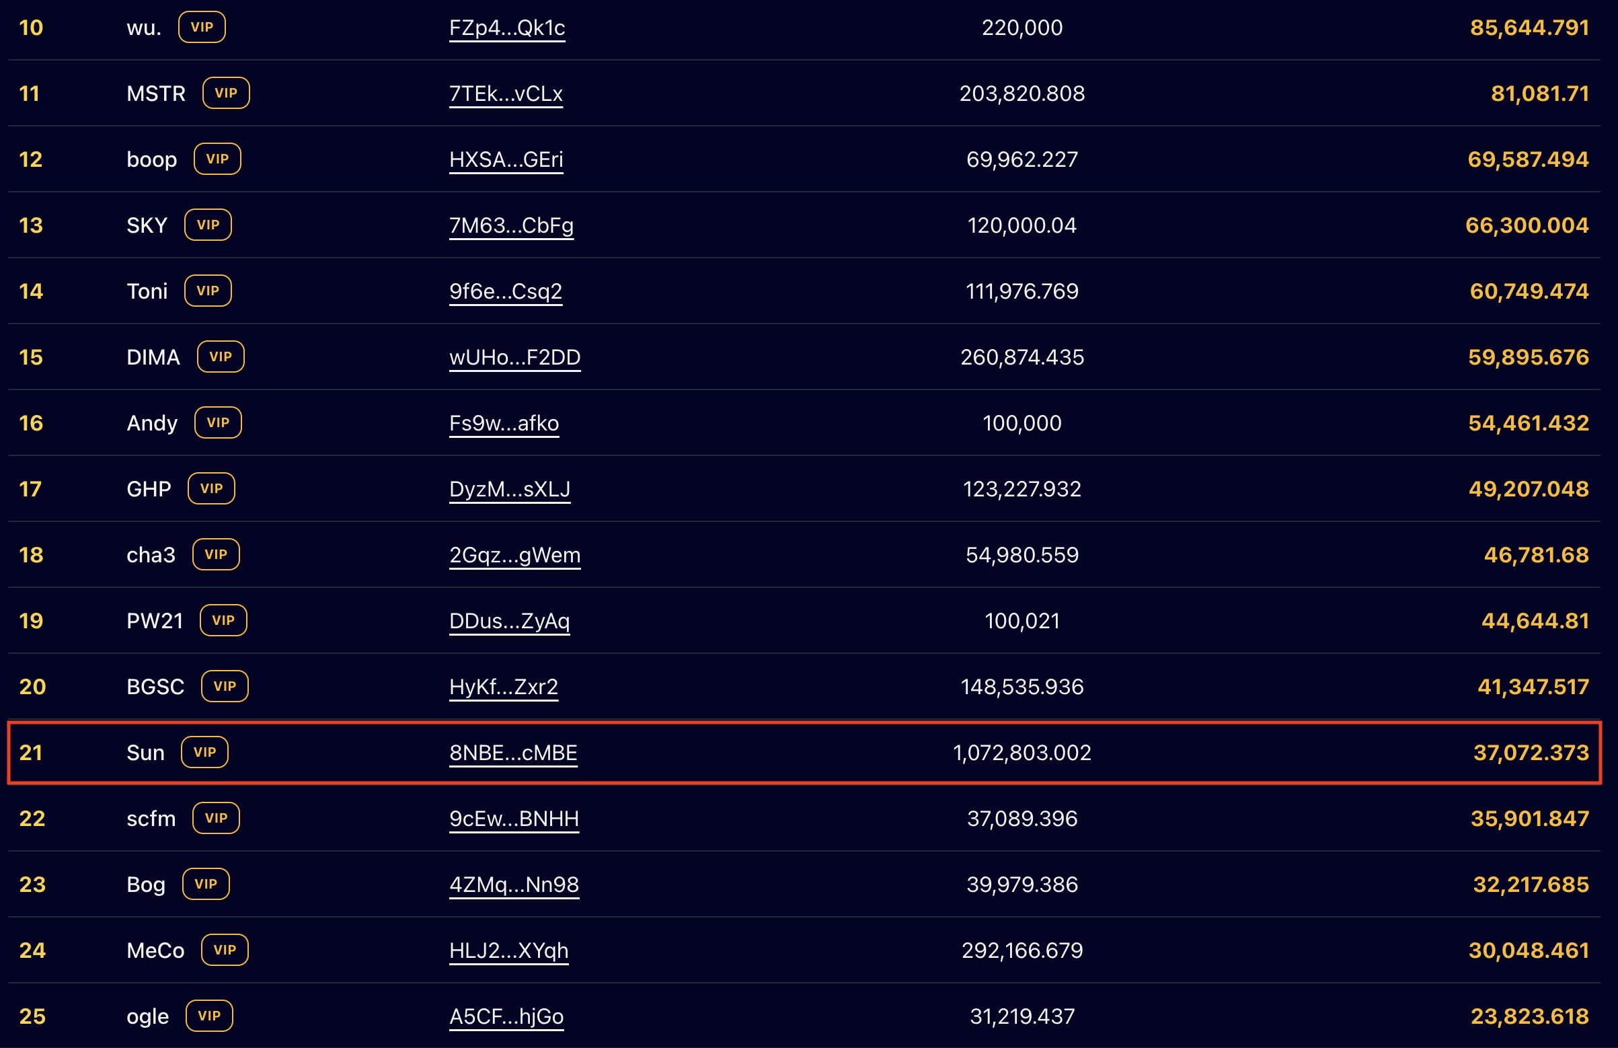This screenshot has width=1618, height=1048.
Task: Click VIP badge beside scfm
Action: click(215, 818)
